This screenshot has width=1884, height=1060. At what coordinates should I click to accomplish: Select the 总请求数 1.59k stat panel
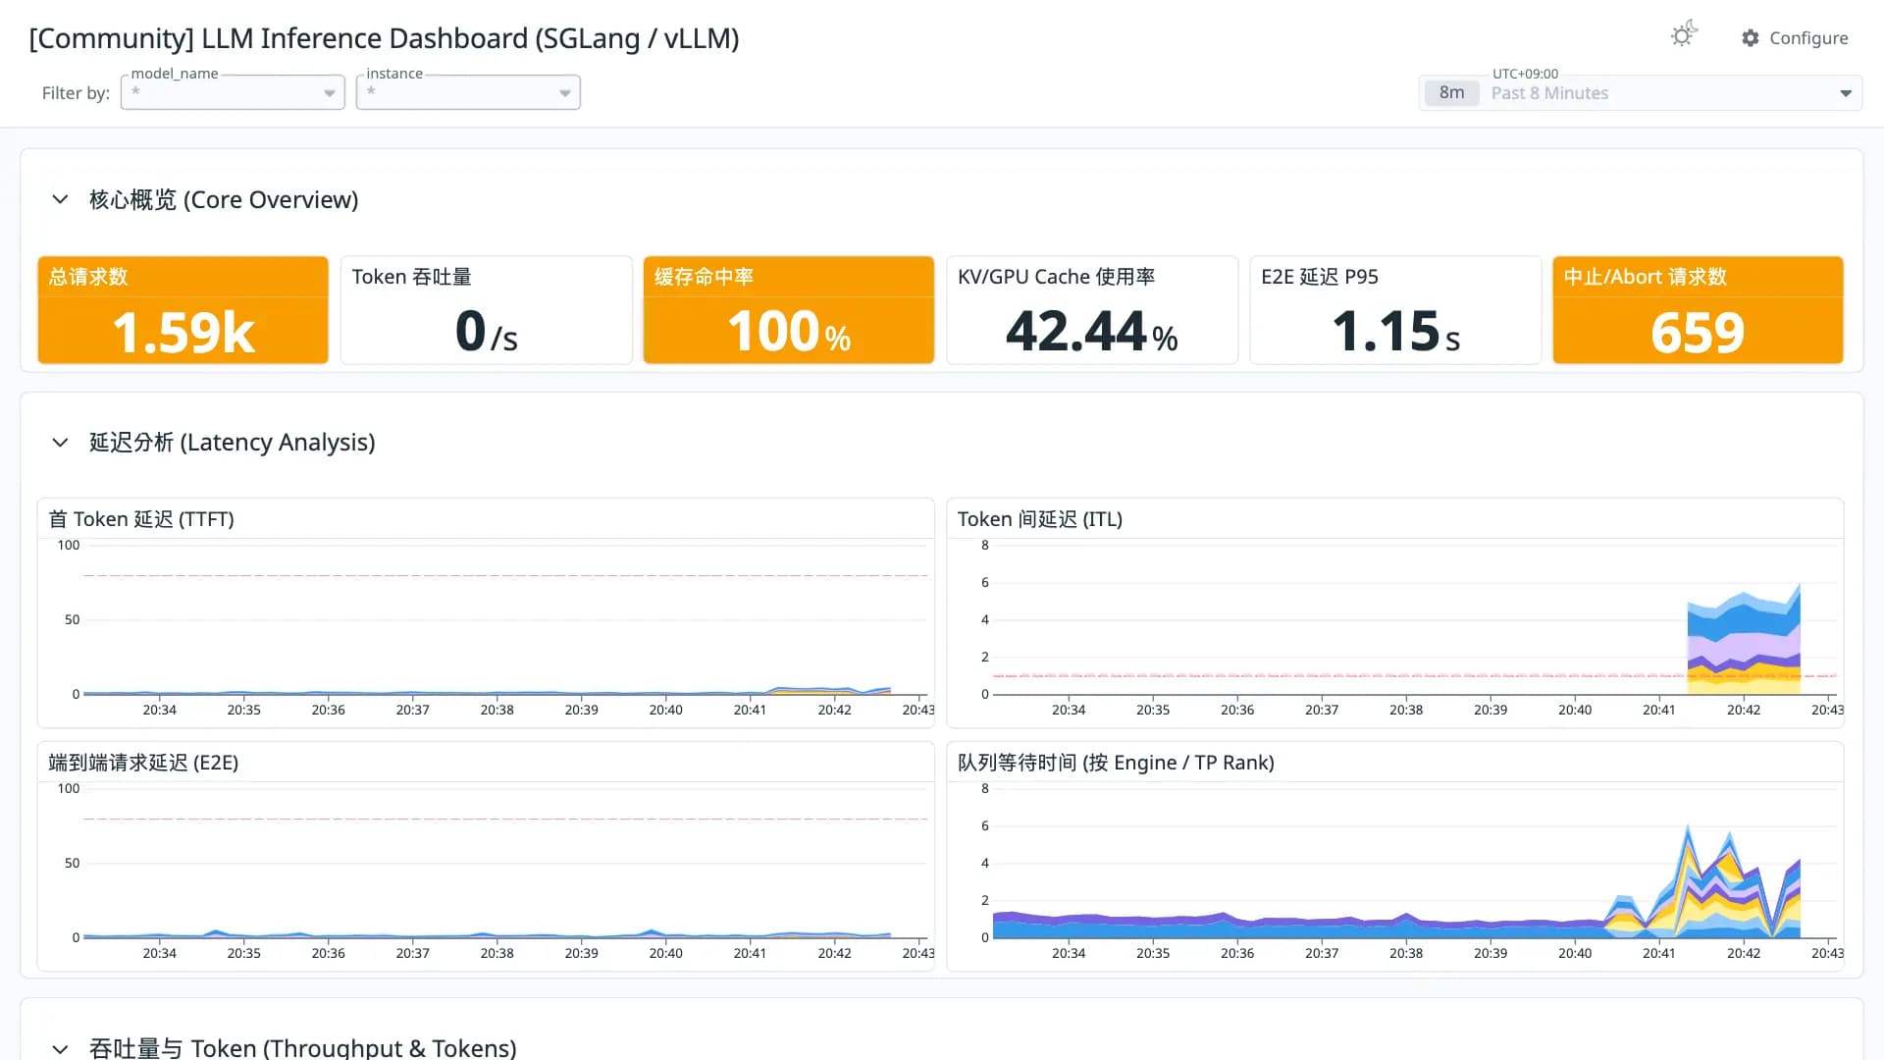coord(183,310)
